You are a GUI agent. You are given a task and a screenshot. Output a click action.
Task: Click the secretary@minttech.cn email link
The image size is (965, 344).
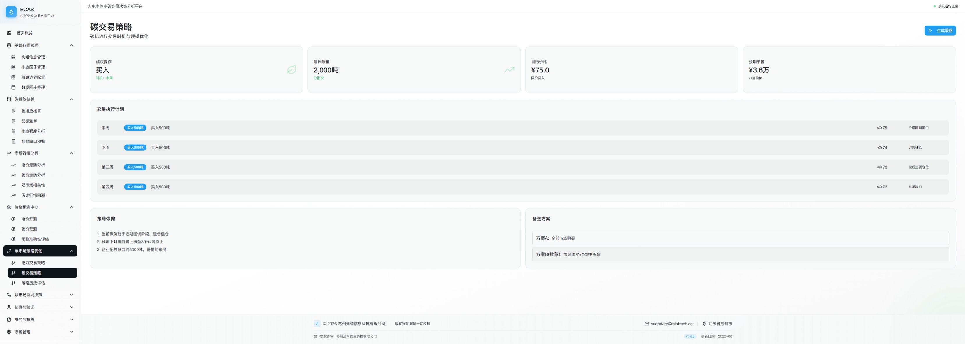click(671, 324)
